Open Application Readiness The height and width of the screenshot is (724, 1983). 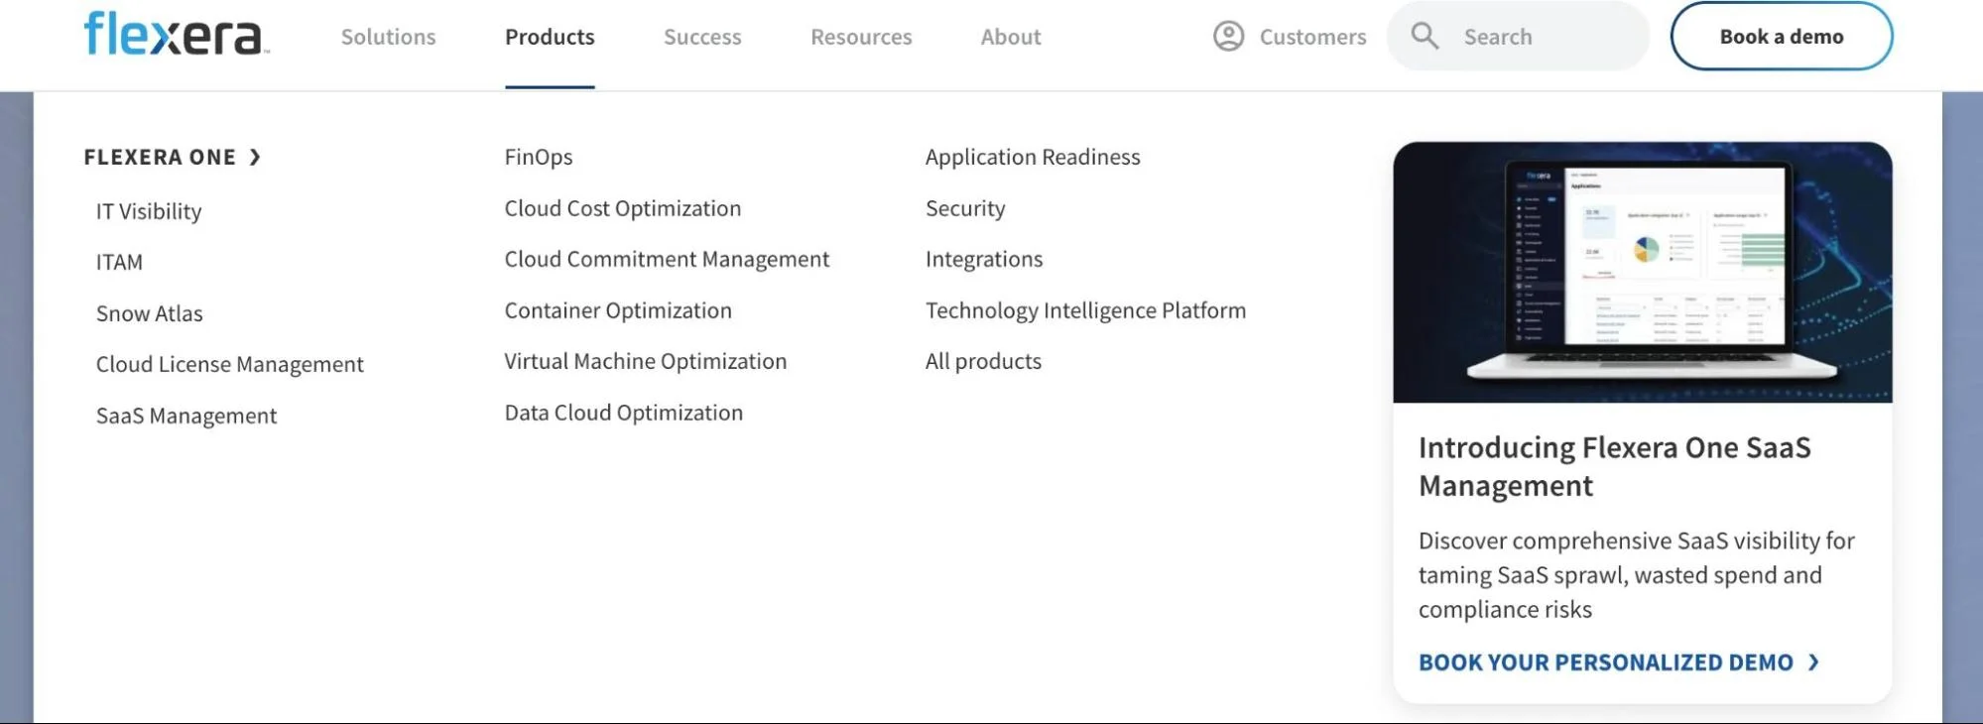point(1033,157)
